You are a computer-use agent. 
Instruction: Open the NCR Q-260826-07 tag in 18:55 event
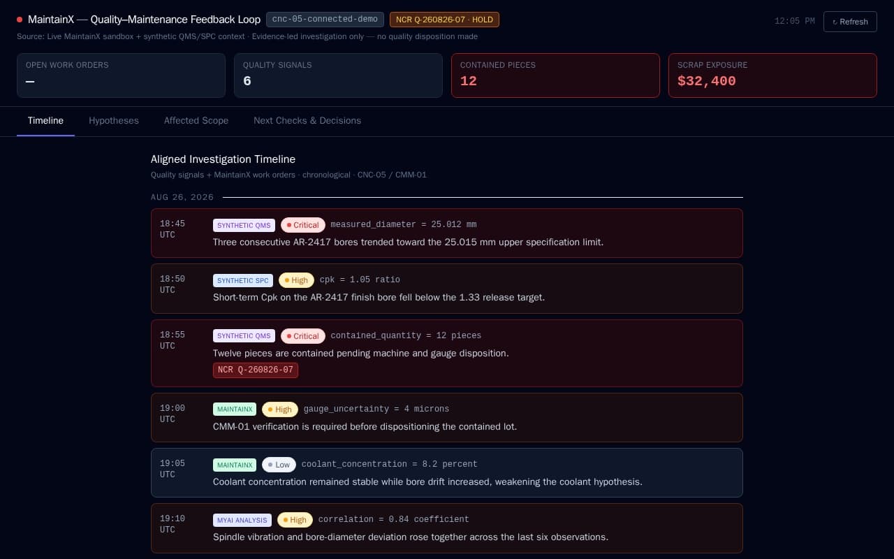(x=256, y=370)
